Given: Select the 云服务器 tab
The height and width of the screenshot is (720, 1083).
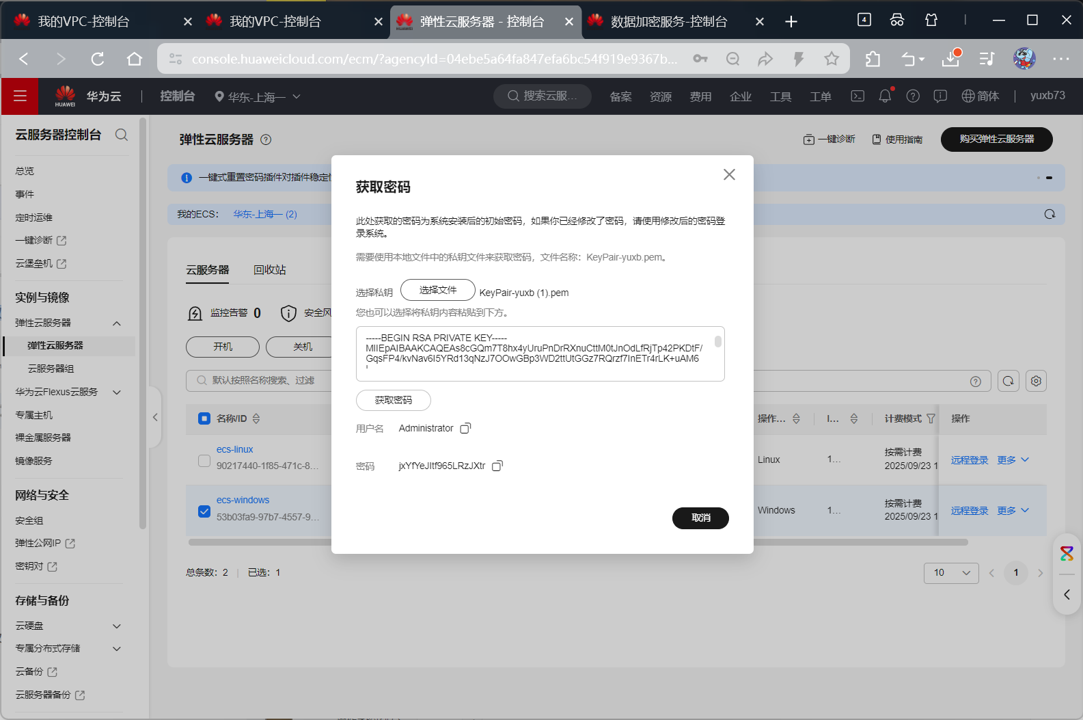Looking at the screenshot, I should [x=208, y=270].
